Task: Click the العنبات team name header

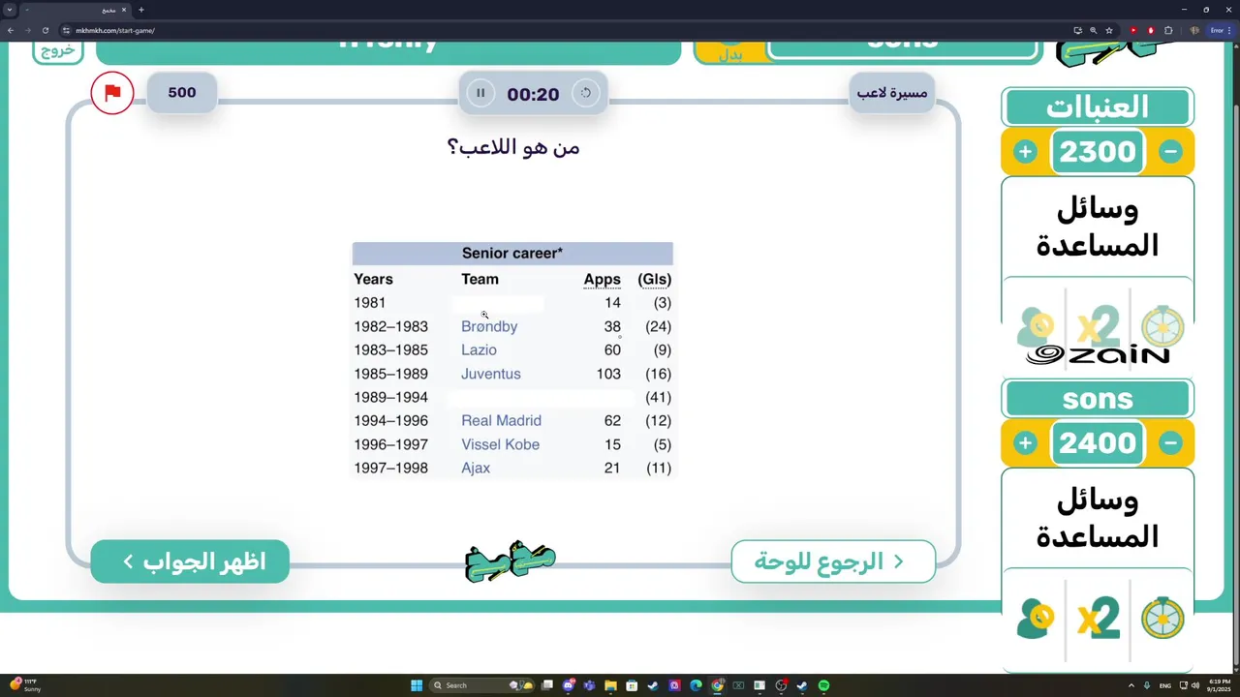Action: (x=1098, y=107)
